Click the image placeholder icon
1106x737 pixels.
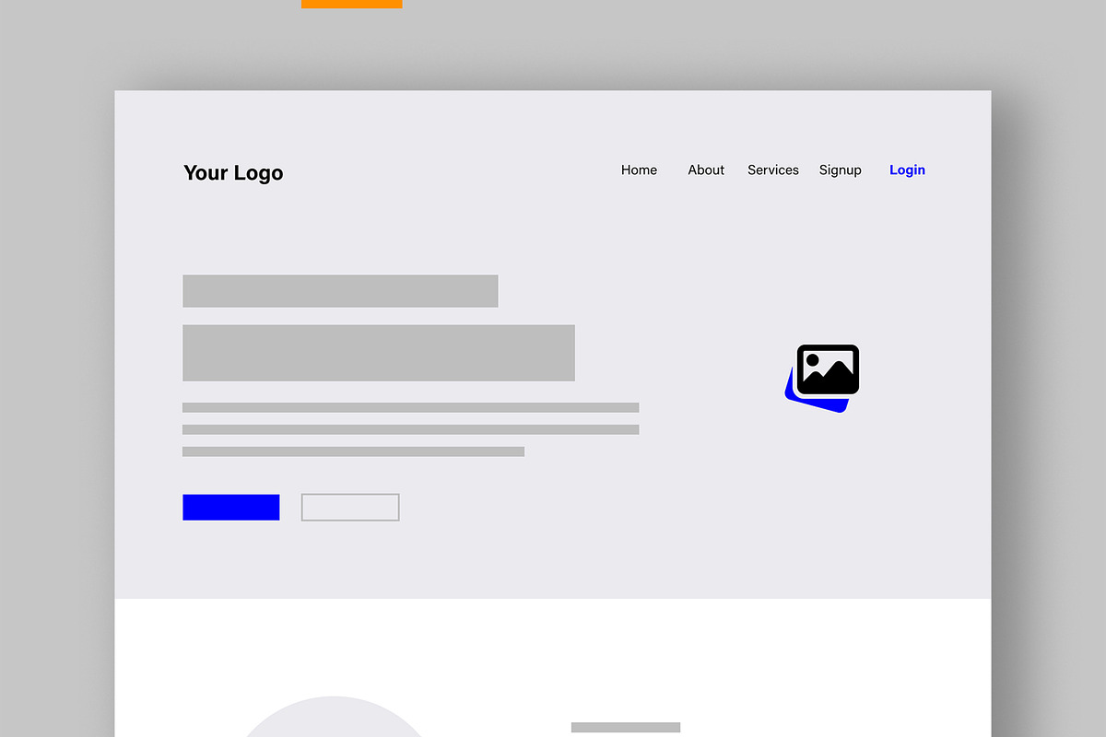822,378
